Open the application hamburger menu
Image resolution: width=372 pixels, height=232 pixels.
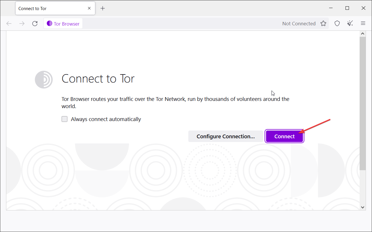tap(363, 24)
